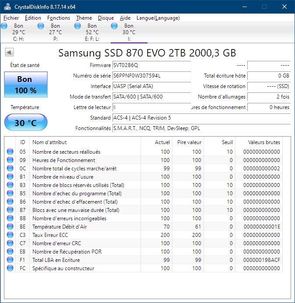The width and height of the screenshot is (295, 303).
Task: Open the Thème menu
Action: point(84,18)
